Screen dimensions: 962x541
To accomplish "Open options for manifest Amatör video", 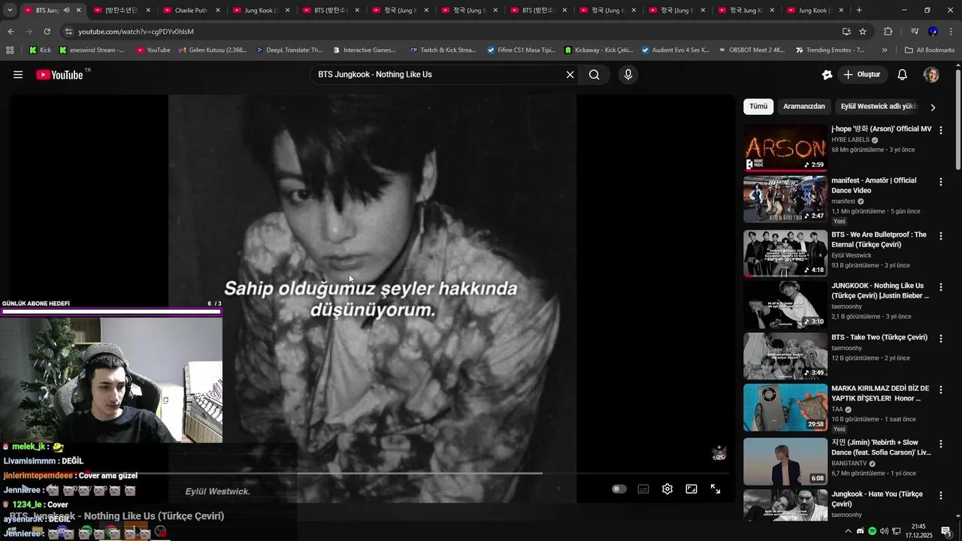I will pos(940,181).
